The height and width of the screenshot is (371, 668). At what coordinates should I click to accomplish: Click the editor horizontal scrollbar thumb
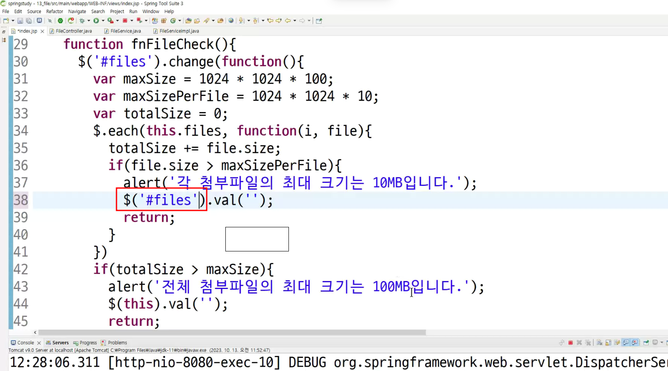(232, 333)
